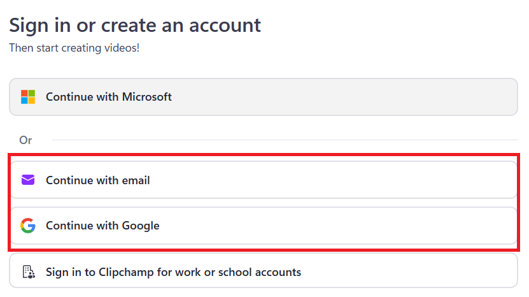529x297 pixels.
Task: Click the Google G logo icon
Action: coord(28,226)
